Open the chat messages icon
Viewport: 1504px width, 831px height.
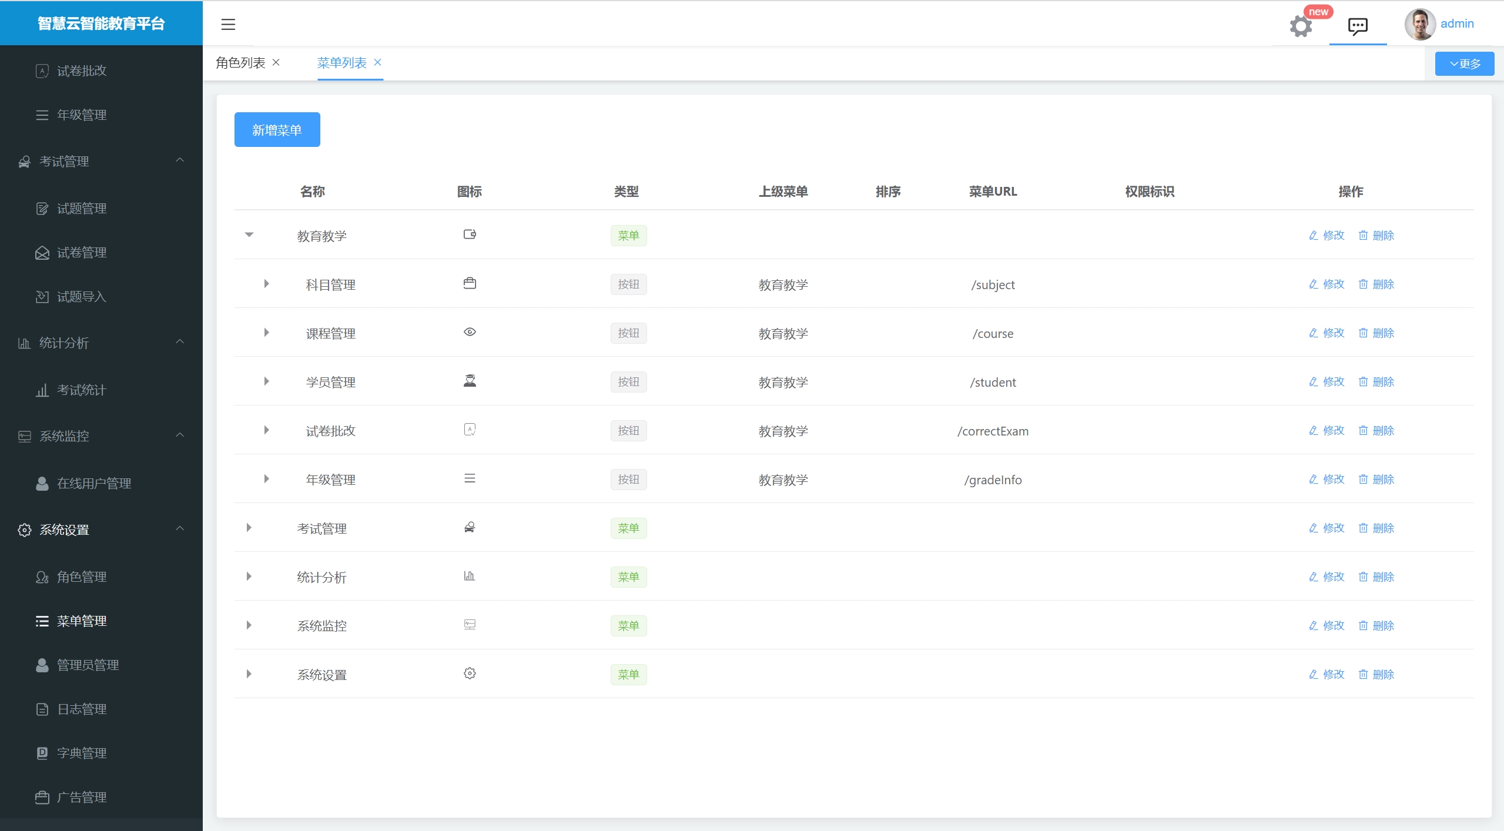click(x=1357, y=26)
